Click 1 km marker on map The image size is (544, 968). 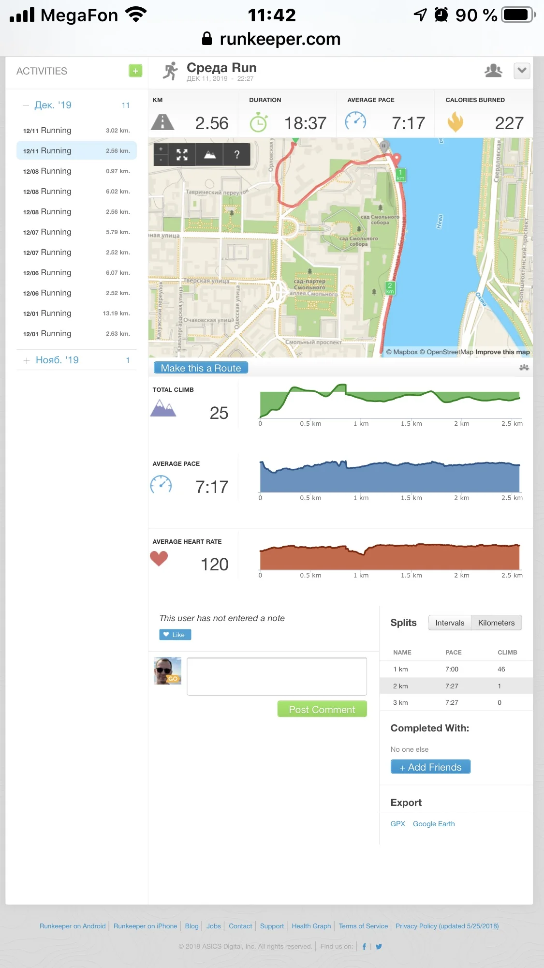click(x=400, y=175)
